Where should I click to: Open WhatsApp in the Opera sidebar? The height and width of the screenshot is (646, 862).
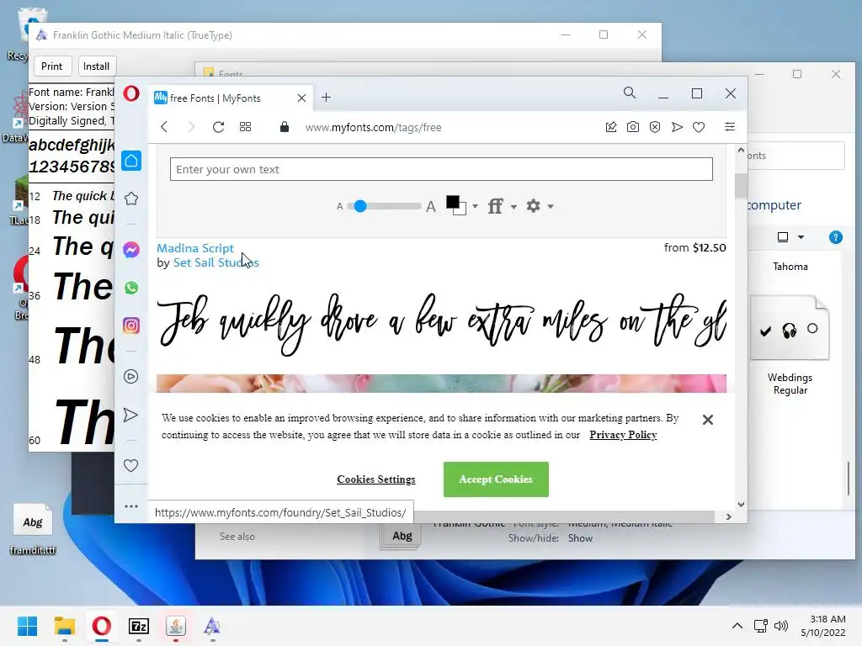point(131,288)
